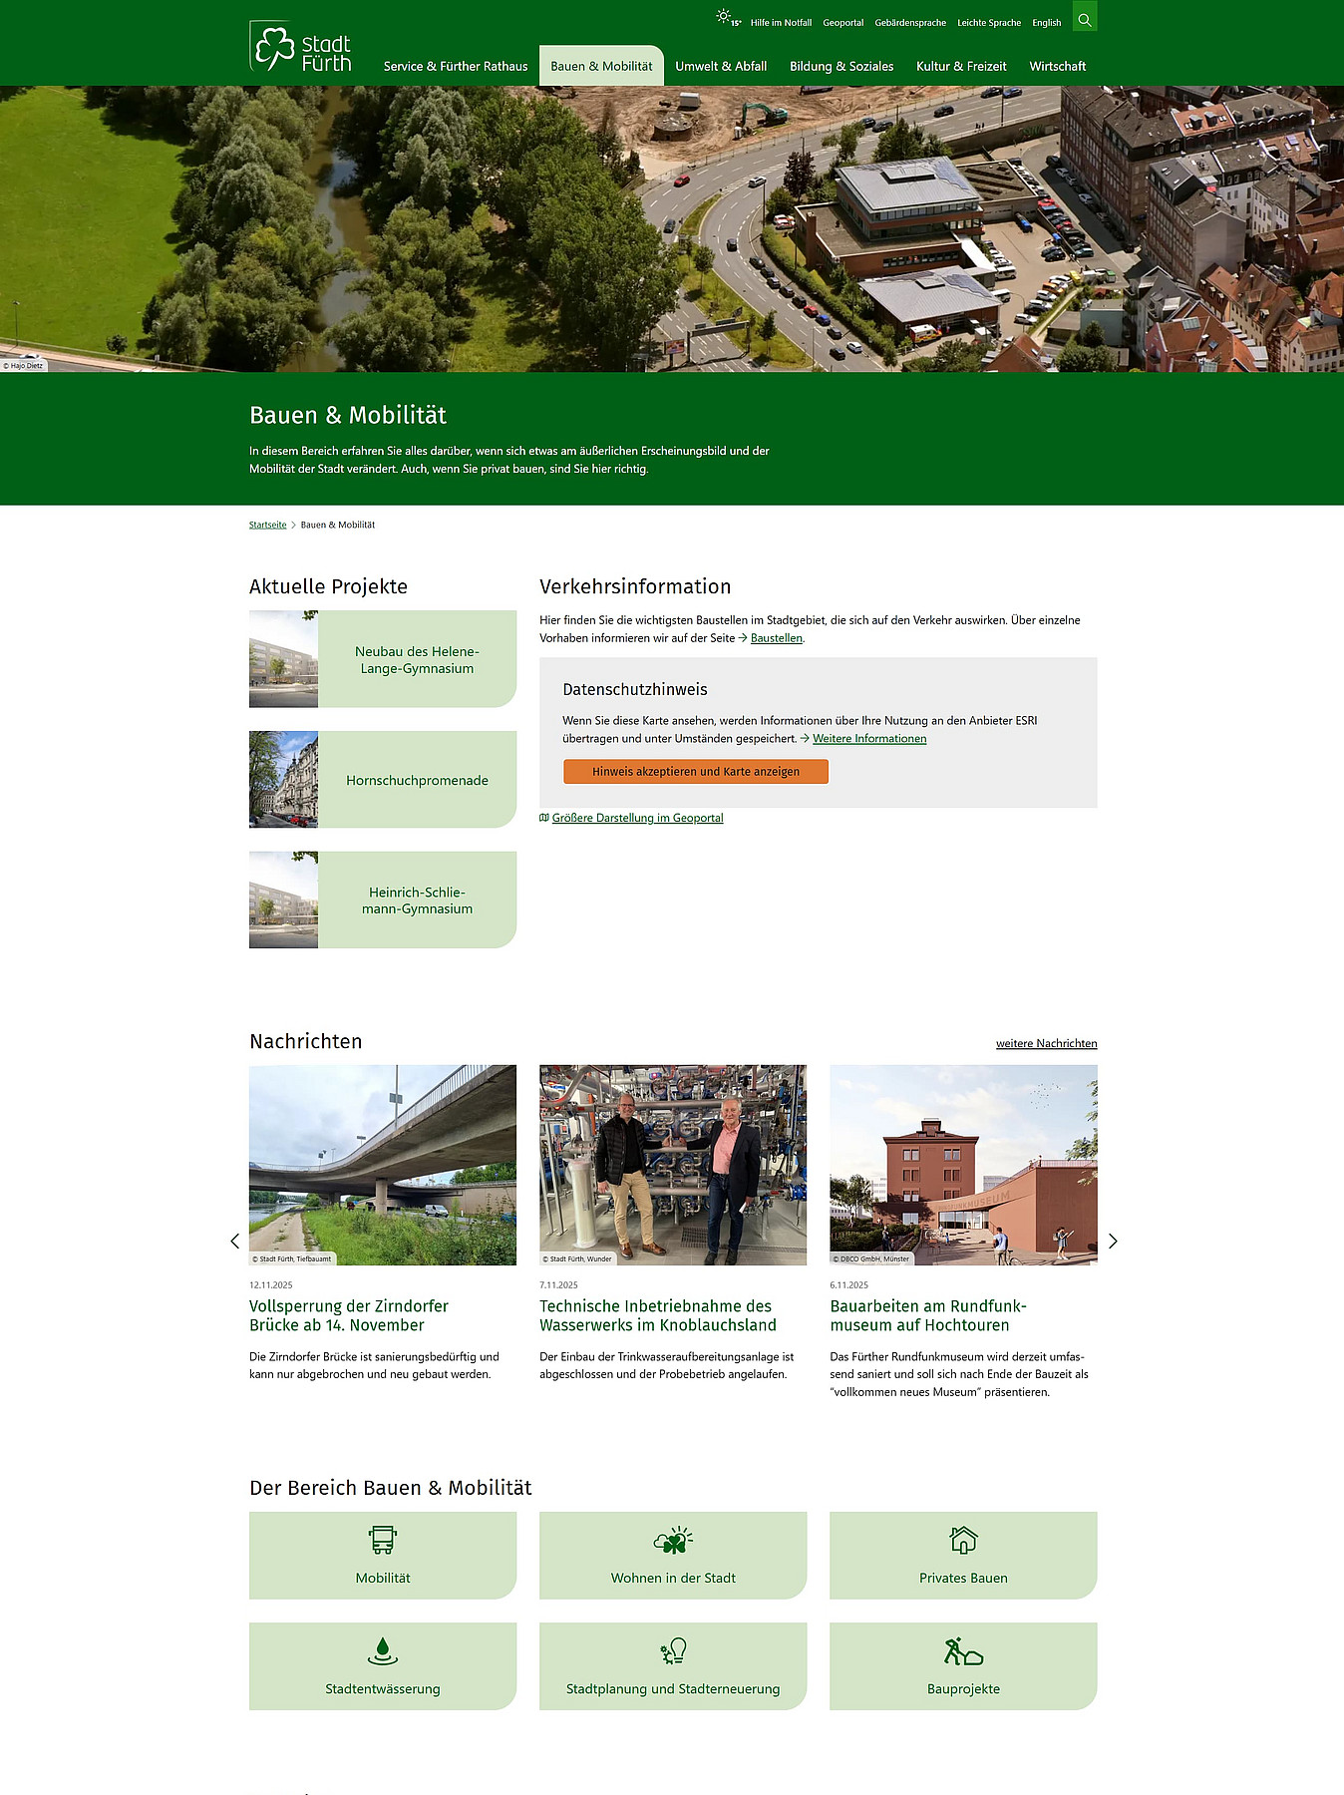
Task: Open Hornschuchpromenade project thumbnail
Action: pos(283,780)
